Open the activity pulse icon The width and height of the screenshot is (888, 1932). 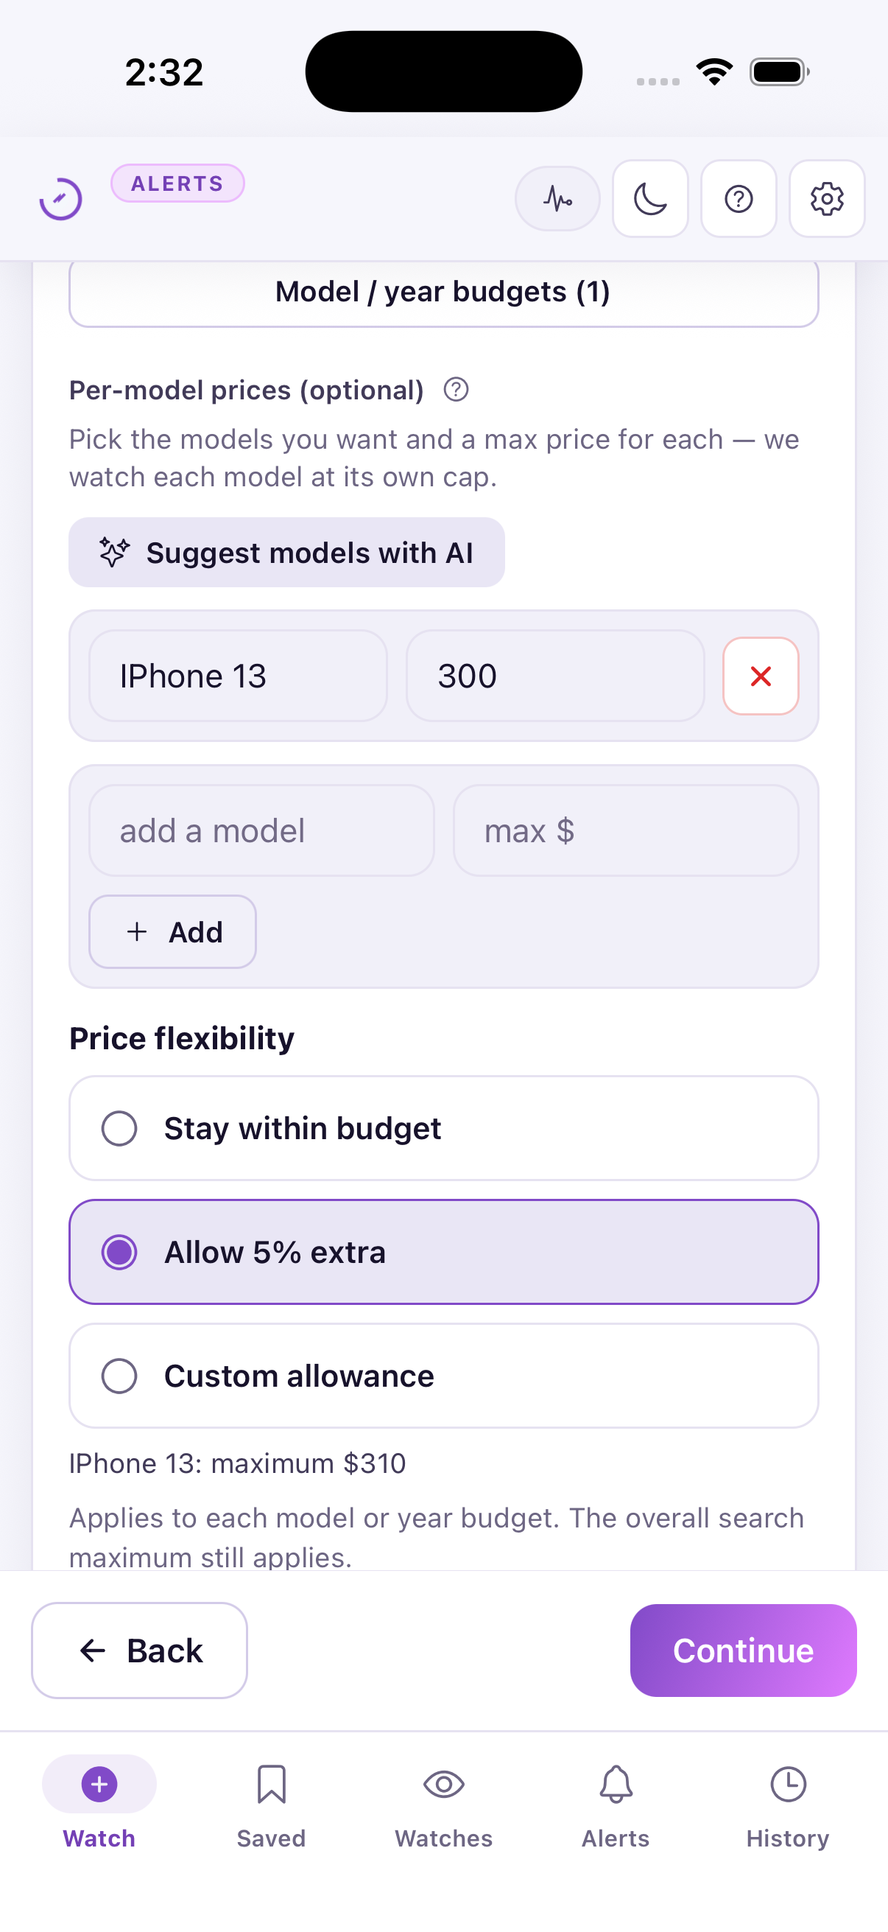(x=557, y=199)
